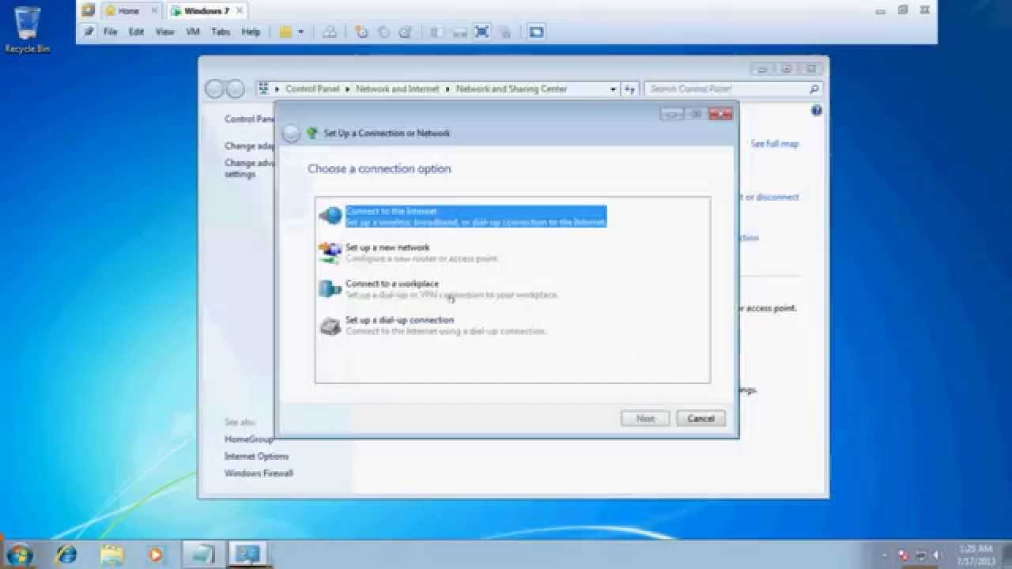Image resolution: width=1012 pixels, height=569 pixels.
Task: Close the Windows 7 tab
Action: [240, 11]
